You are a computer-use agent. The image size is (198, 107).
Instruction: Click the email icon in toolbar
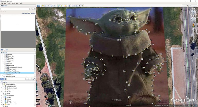tap(74, 6)
